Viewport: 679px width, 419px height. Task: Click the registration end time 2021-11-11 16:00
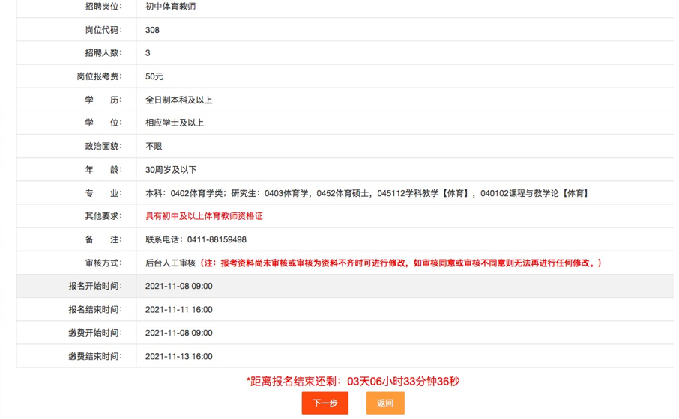pos(178,309)
